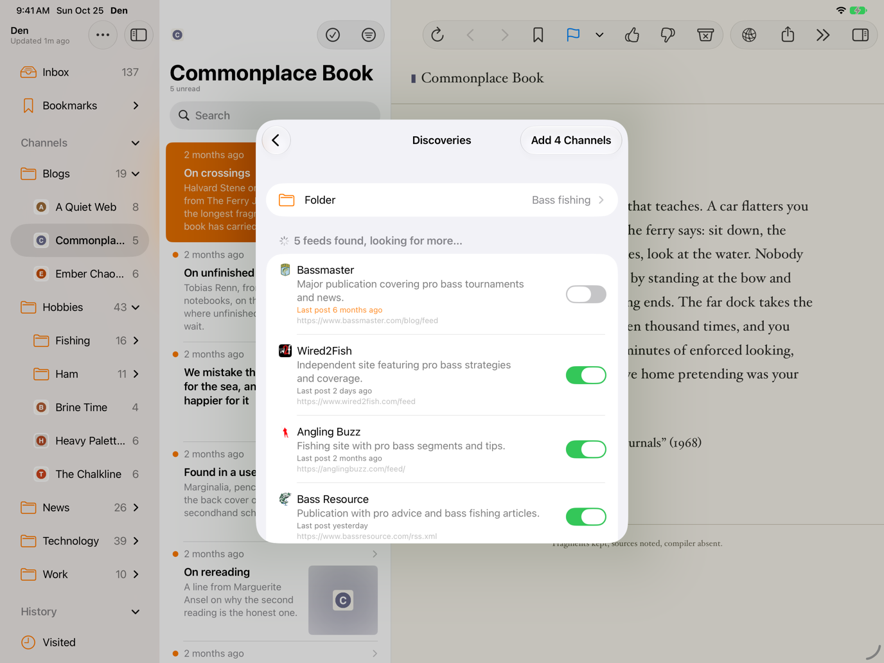884x663 pixels.
Task: Switch off the Bass Resource feed
Action: pyautogui.click(x=586, y=517)
